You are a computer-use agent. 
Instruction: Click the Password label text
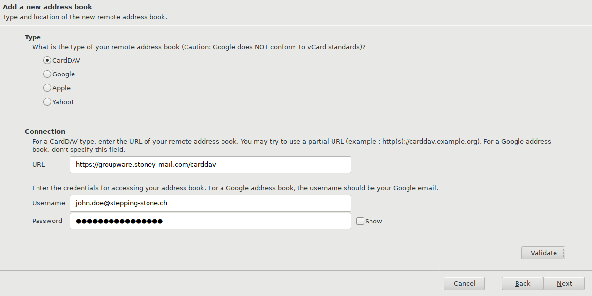pyautogui.click(x=47, y=221)
